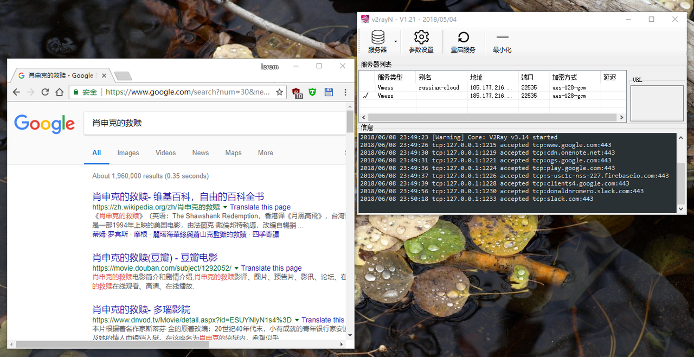Click log line for tcp:cdn.onenote.net:443
This screenshot has width=694, height=357.
coord(487,152)
